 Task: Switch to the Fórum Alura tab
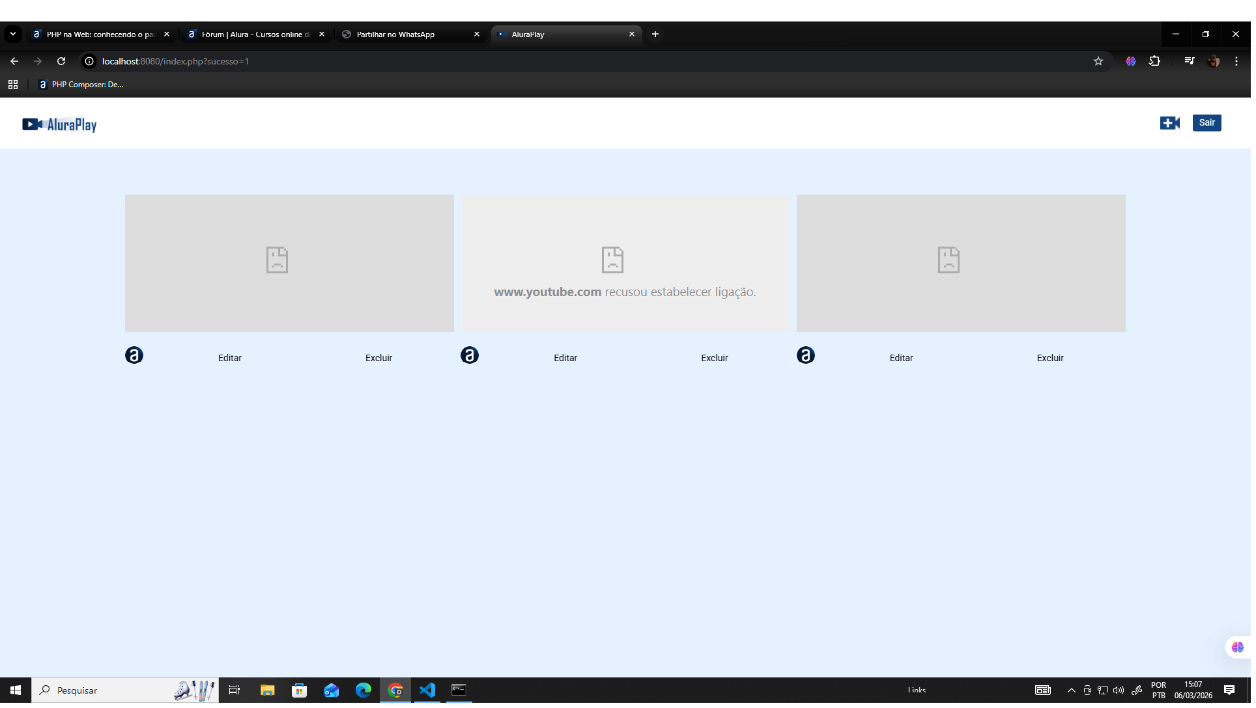coord(255,34)
